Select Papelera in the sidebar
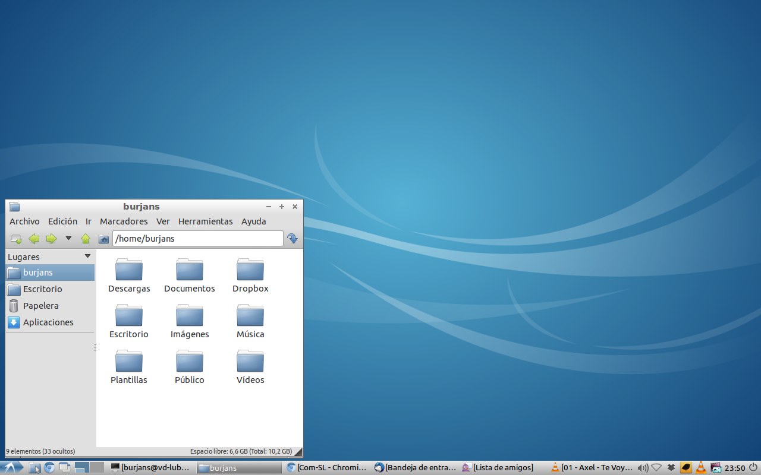761x475 pixels. (x=40, y=306)
